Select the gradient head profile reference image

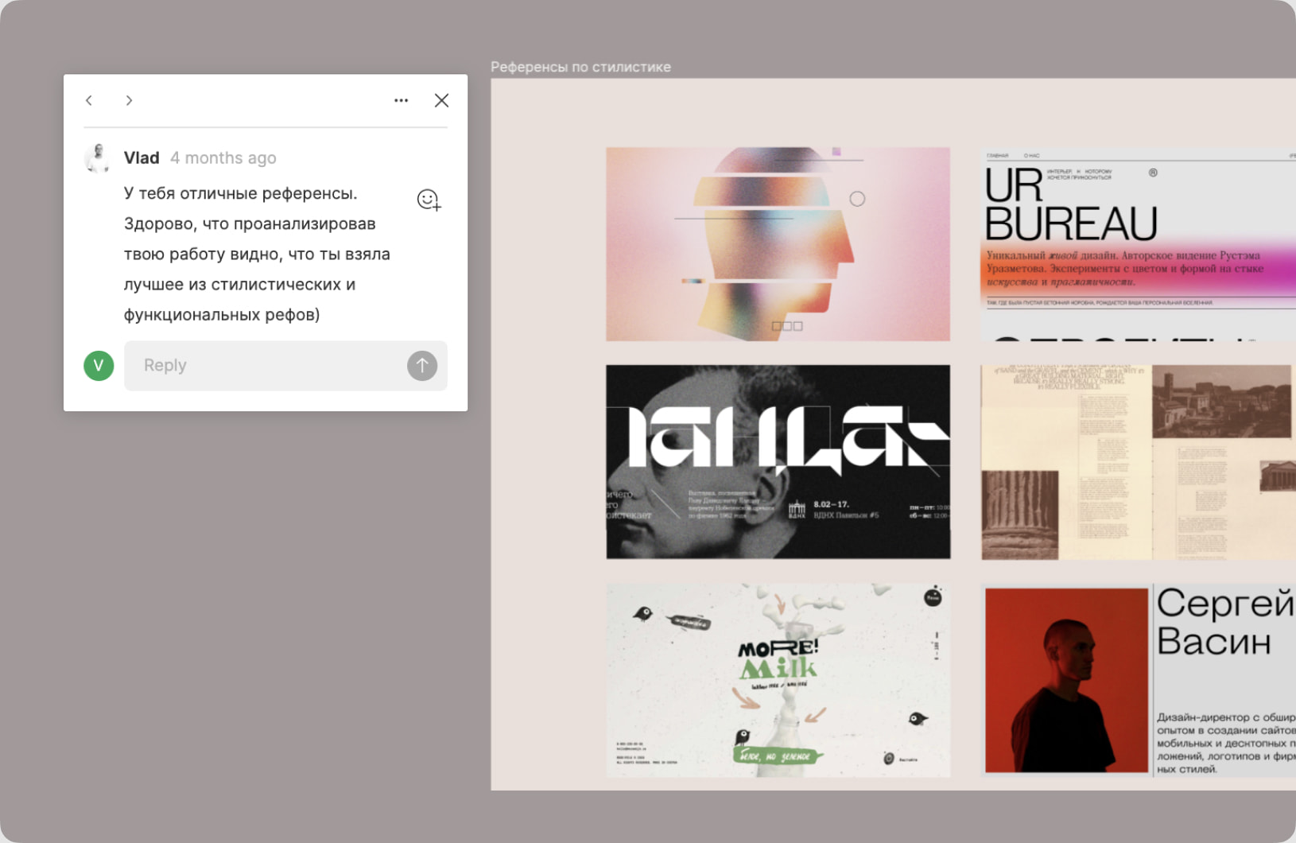778,244
